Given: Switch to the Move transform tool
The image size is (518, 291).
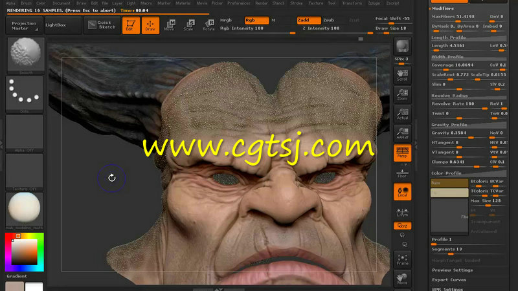Looking at the screenshot, I should [169, 25].
